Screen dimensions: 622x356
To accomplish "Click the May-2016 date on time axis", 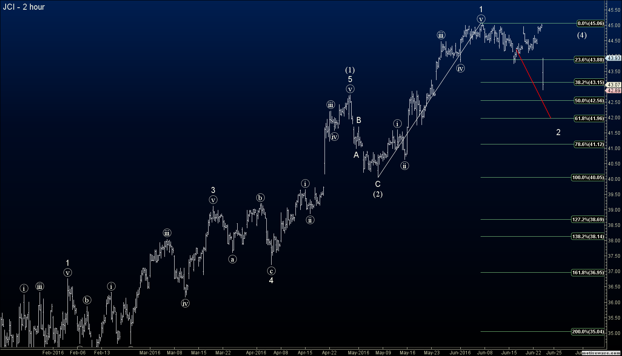I will pos(358,352).
